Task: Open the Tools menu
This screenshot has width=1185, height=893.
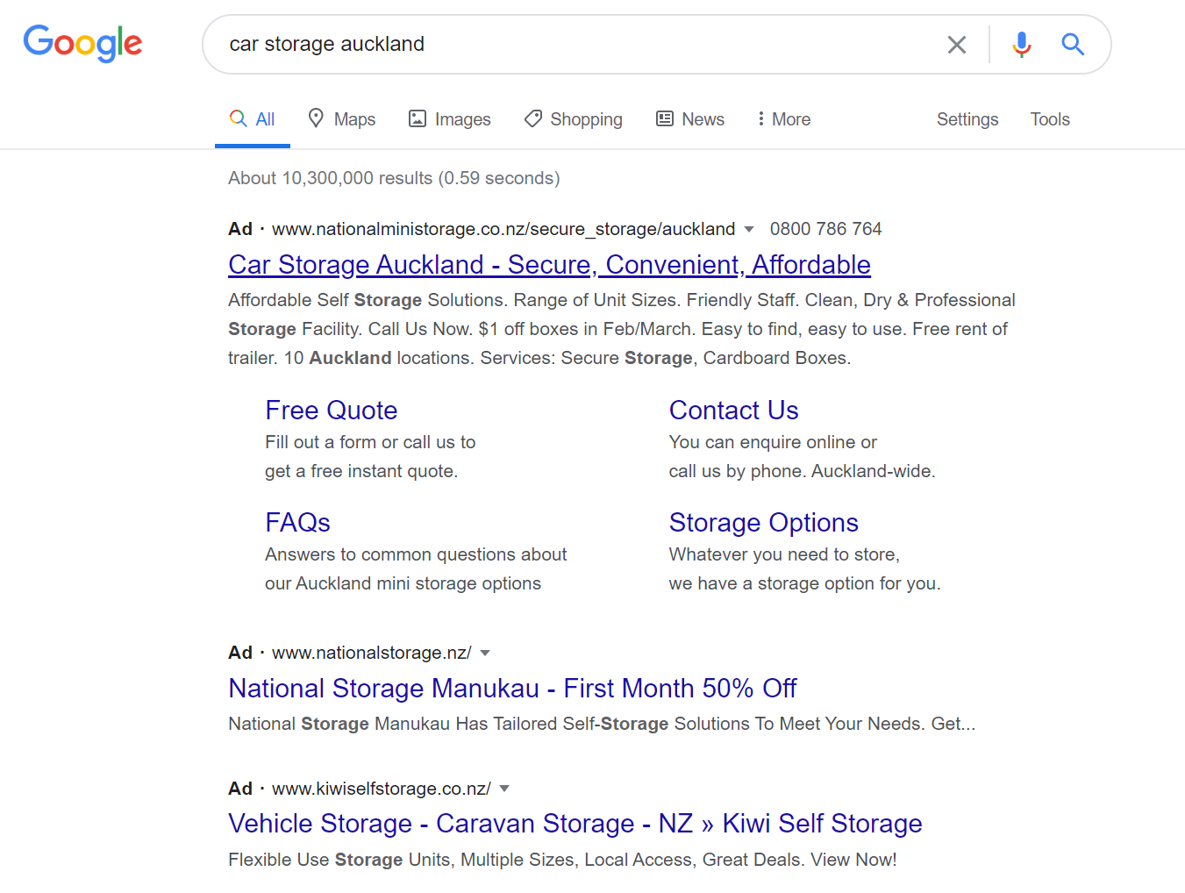Action: point(1050,119)
